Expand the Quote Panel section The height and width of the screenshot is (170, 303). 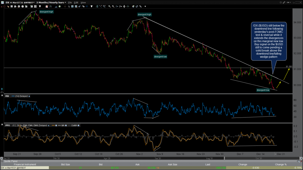click(x=2, y=161)
